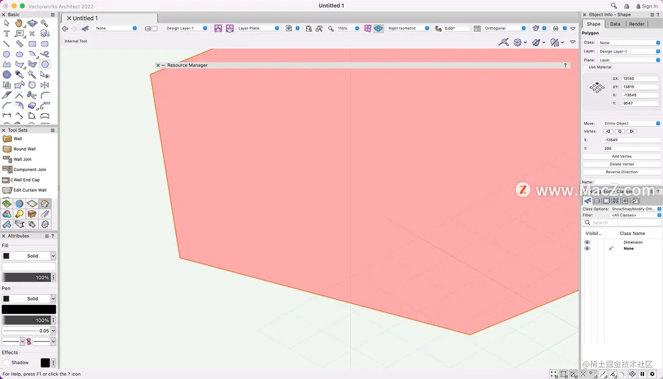
Task: Click the black pen color swatch
Action: coord(29,309)
